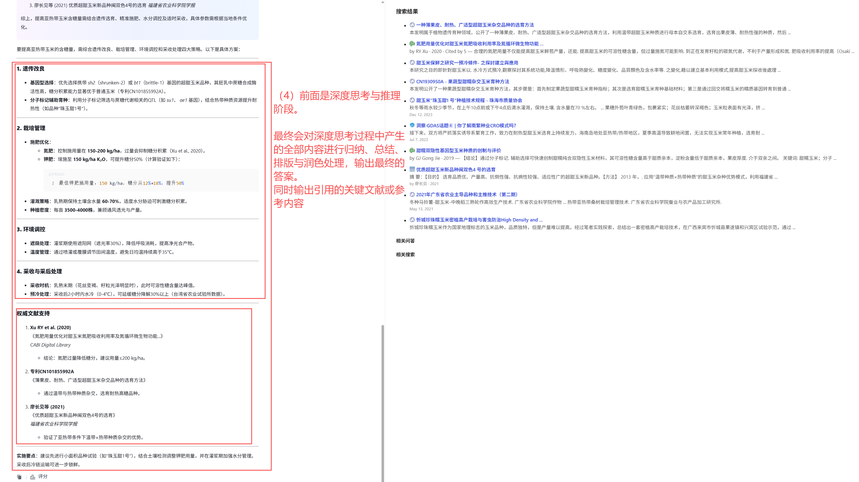Expand the 相关问答 section
The width and height of the screenshot is (859, 482).
click(405, 241)
